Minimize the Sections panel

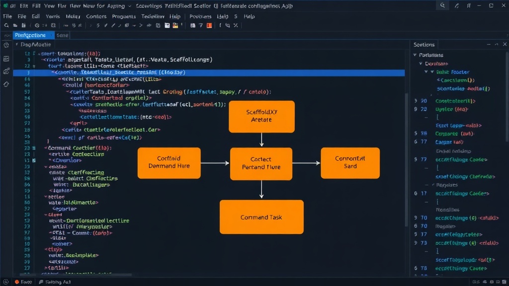pyautogui.click(x=489, y=44)
